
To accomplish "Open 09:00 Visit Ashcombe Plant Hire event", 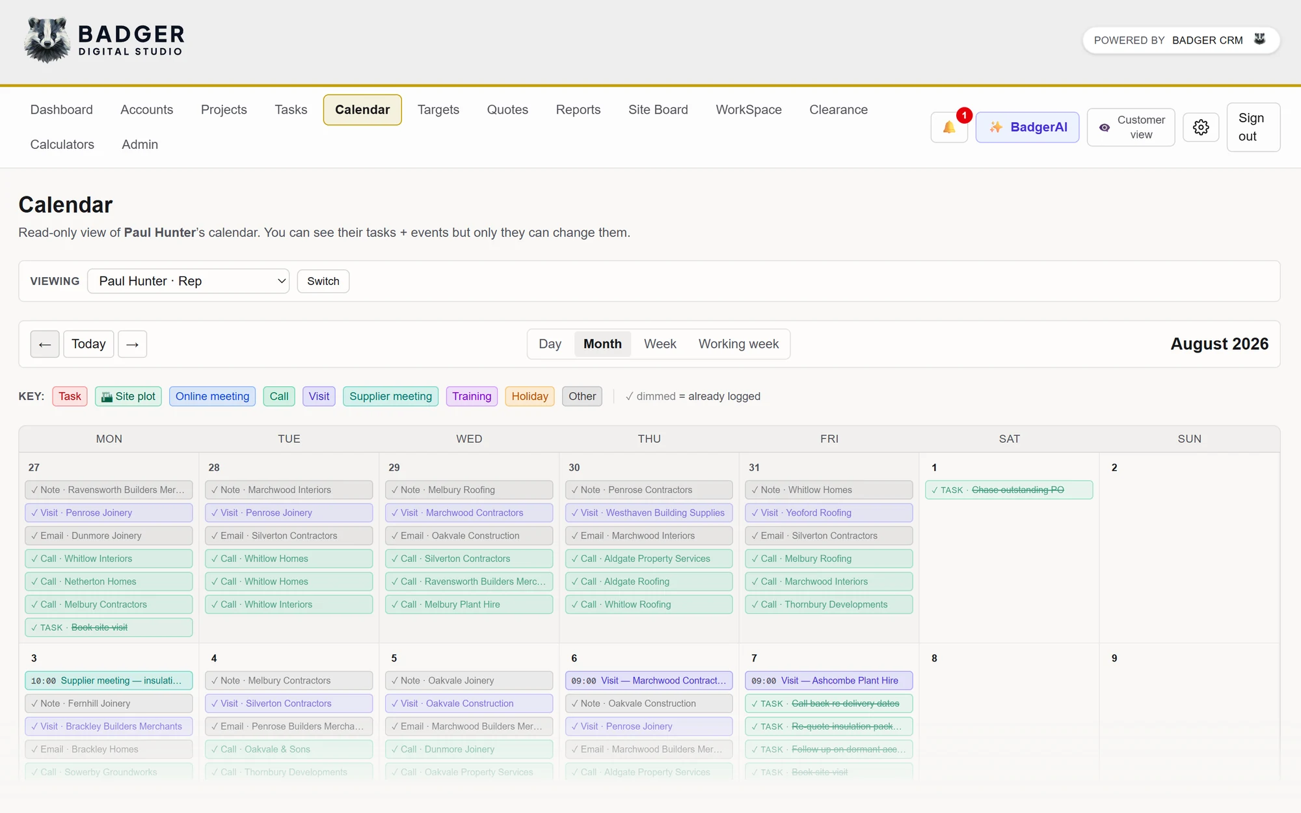I will coord(829,680).
